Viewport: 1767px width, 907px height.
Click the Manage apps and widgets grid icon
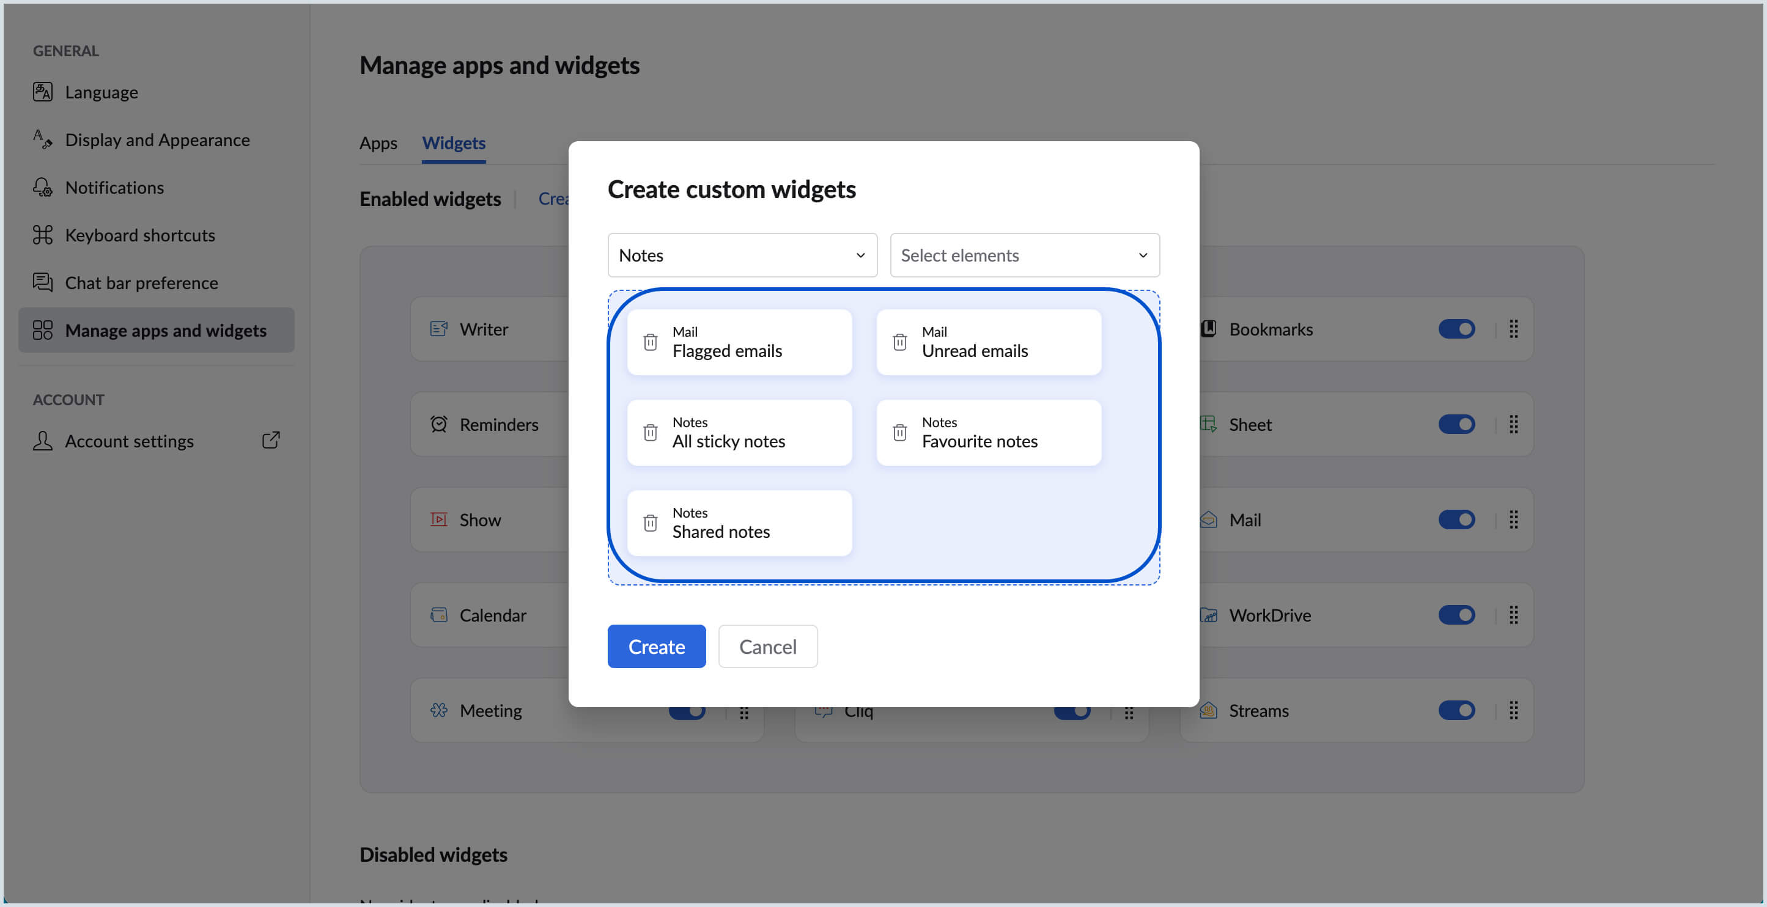tap(42, 330)
